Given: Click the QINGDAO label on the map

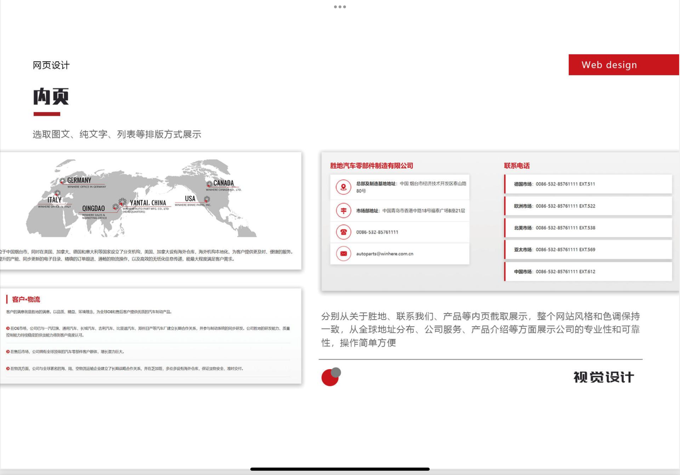Looking at the screenshot, I should point(94,209).
